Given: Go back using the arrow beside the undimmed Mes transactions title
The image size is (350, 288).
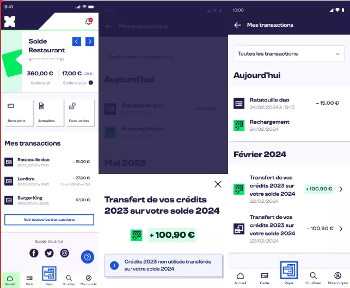Looking at the screenshot, I should 237,25.
